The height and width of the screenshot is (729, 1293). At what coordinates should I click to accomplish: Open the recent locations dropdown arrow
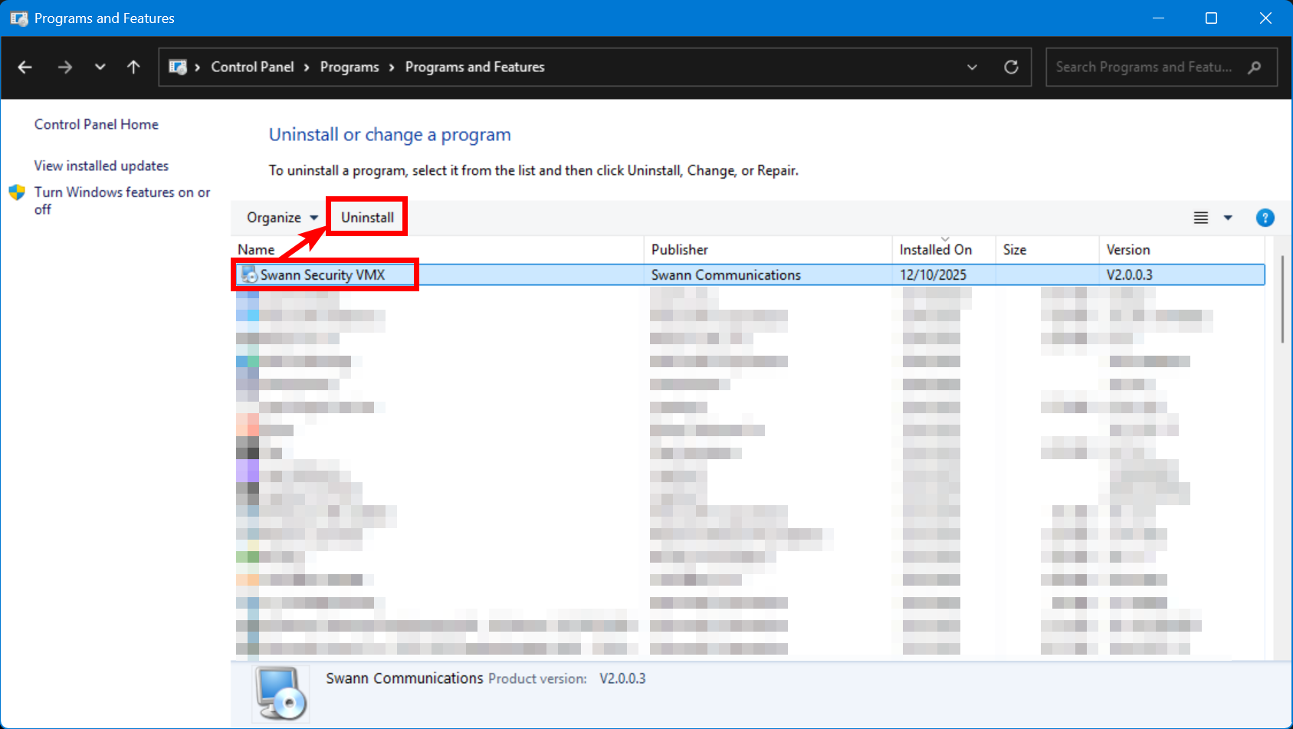click(100, 67)
